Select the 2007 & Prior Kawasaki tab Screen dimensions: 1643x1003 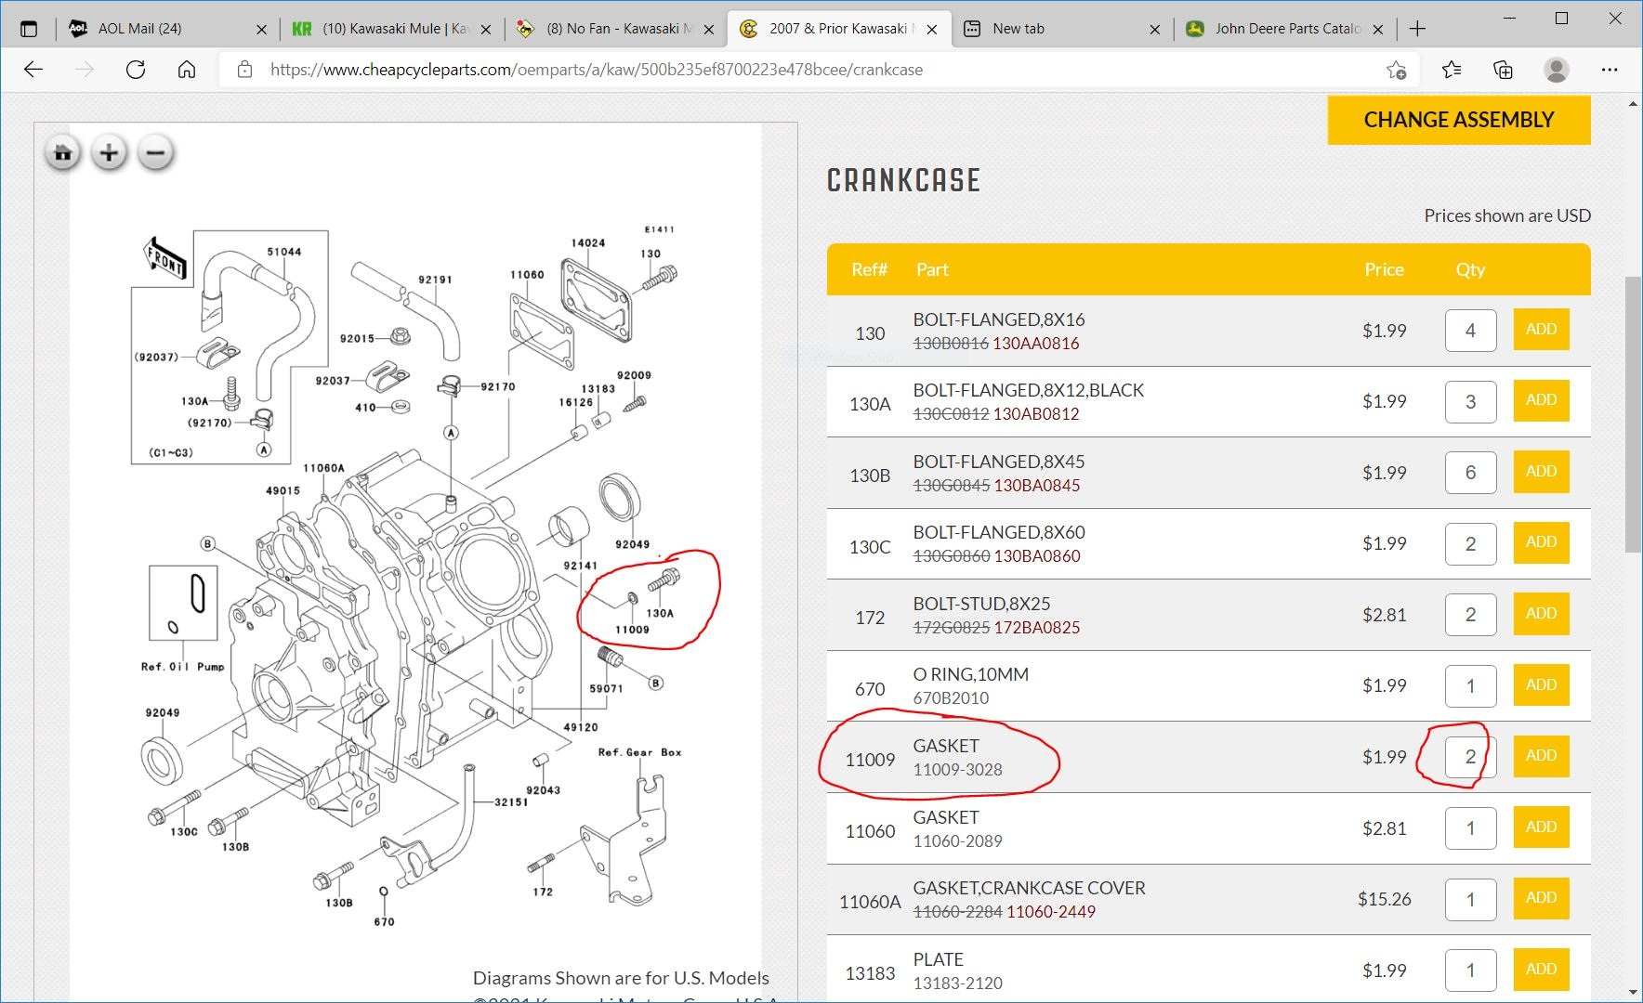837,29
